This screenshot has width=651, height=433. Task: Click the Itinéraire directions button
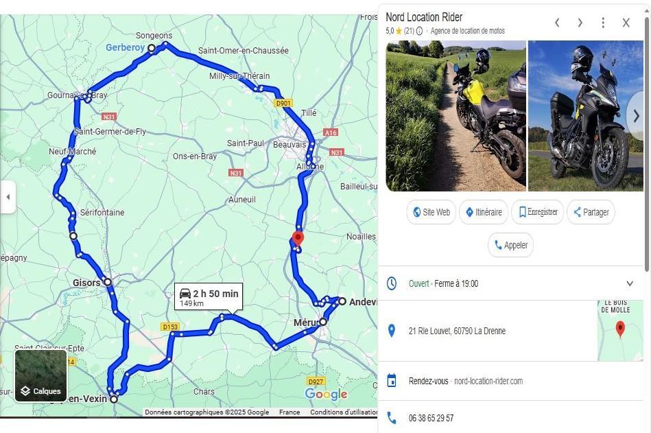click(483, 212)
